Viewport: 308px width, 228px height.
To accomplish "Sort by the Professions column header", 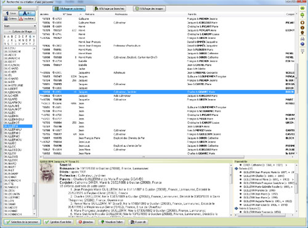I will (121, 14).
